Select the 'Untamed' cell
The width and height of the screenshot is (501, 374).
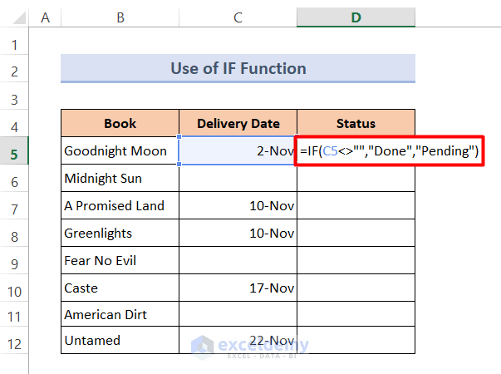120,341
